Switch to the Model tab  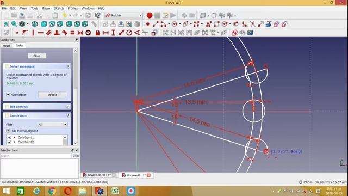(6, 46)
